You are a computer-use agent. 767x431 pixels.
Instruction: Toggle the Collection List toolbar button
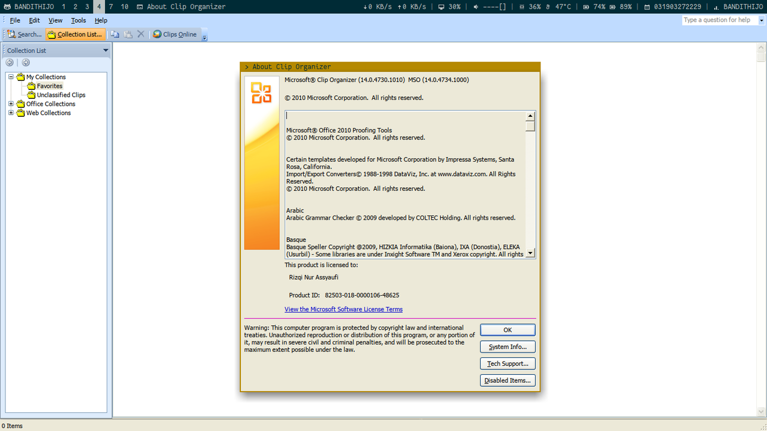tap(75, 34)
